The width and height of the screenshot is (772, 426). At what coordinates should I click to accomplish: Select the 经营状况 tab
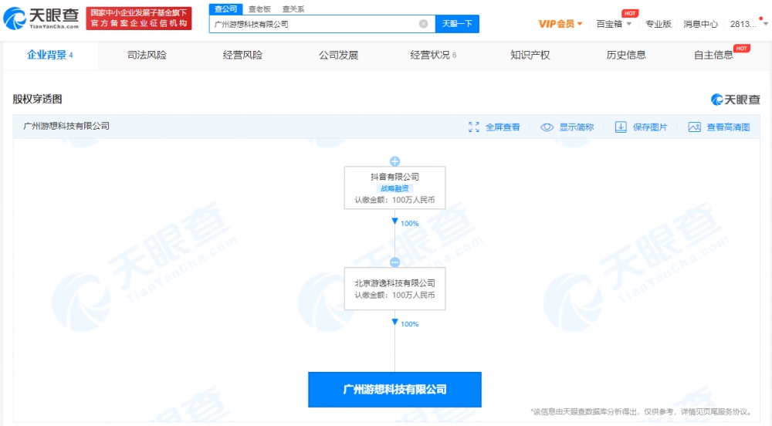pos(433,55)
